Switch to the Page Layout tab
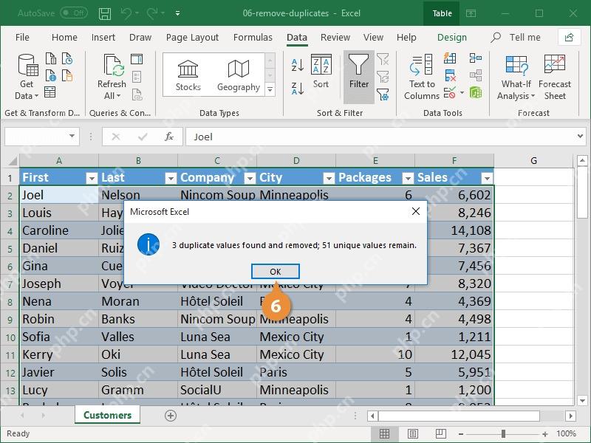591x443 pixels. click(x=192, y=38)
